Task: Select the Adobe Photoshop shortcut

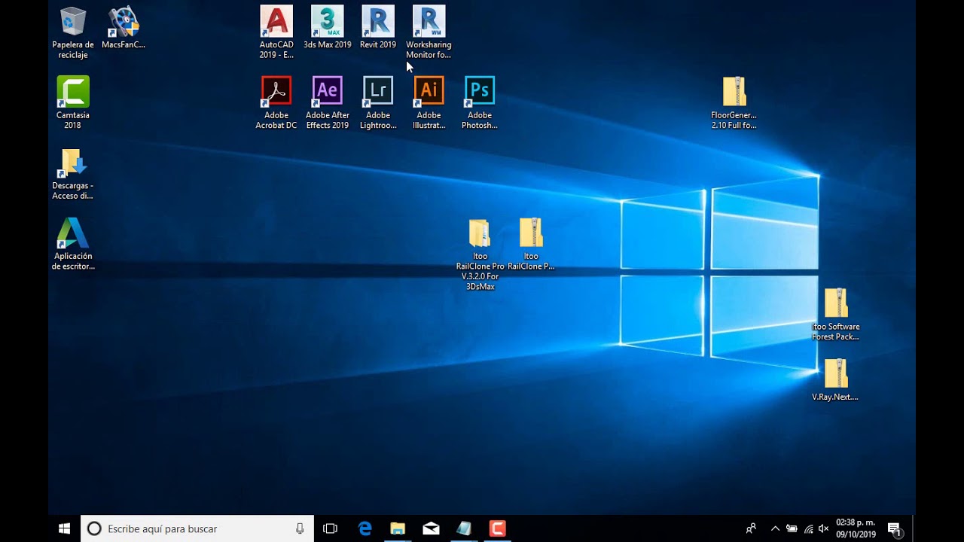Action: click(x=480, y=103)
